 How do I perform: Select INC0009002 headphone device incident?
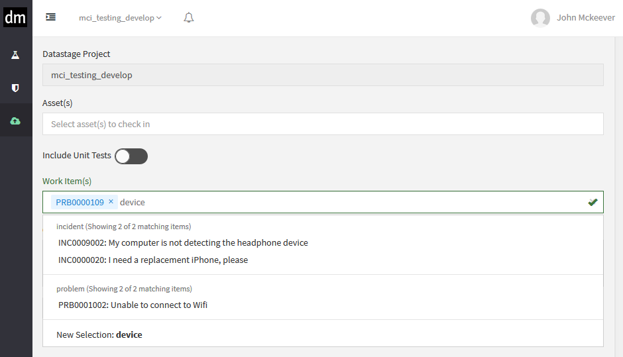(183, 243)
